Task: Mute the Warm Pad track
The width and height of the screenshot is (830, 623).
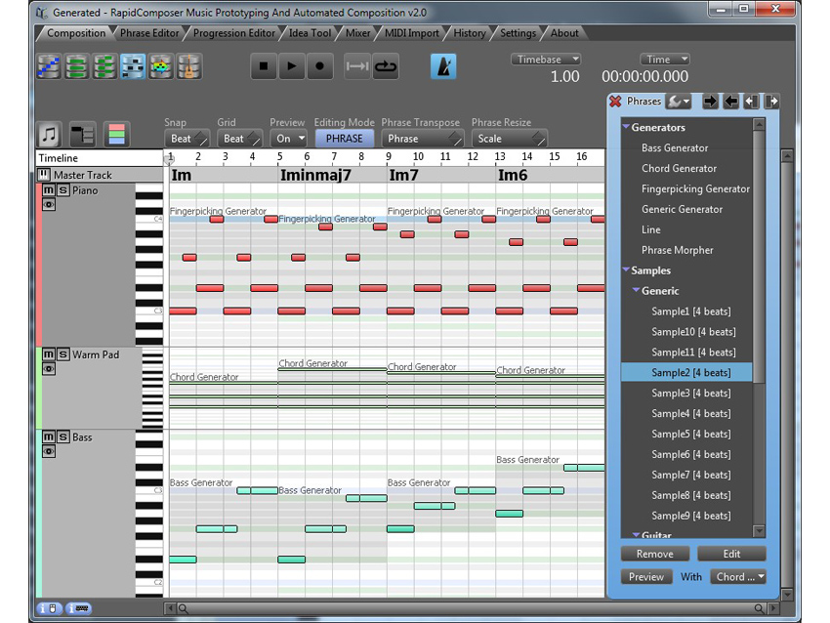Action: point(49,354)
